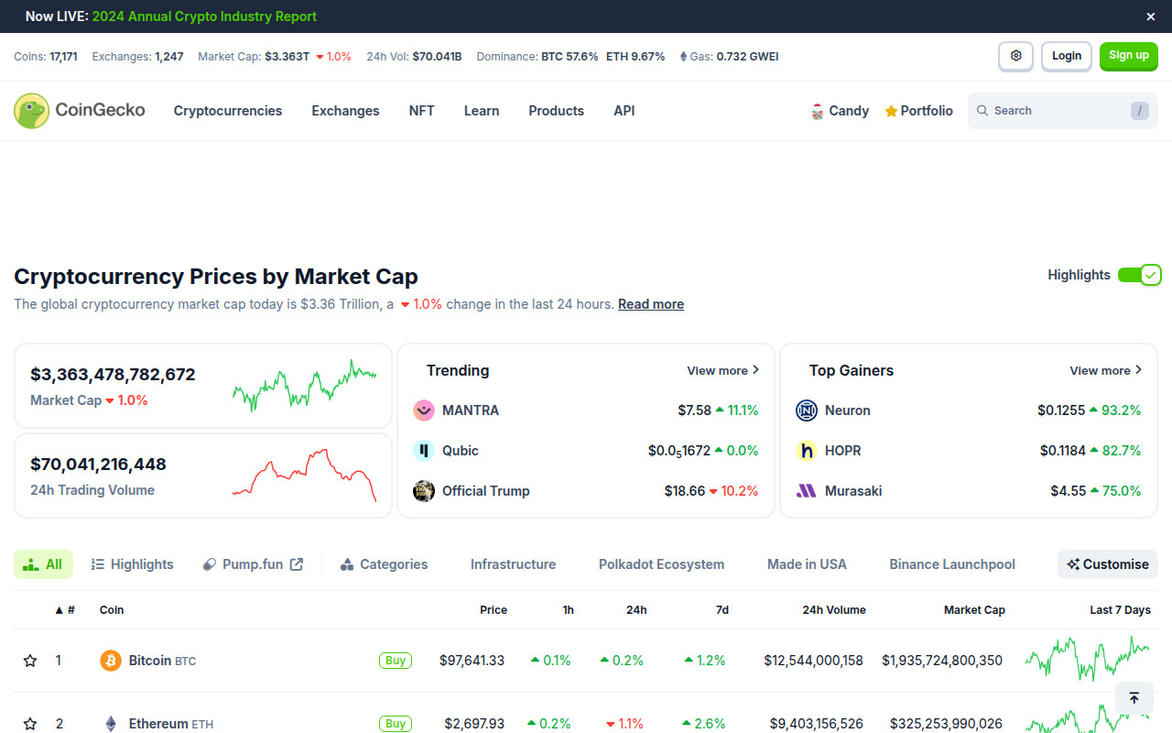Open Bitcoin's Last 7 Days sparkline
The height and width of the screenshot is (733, 1172).
(1088, 660)
